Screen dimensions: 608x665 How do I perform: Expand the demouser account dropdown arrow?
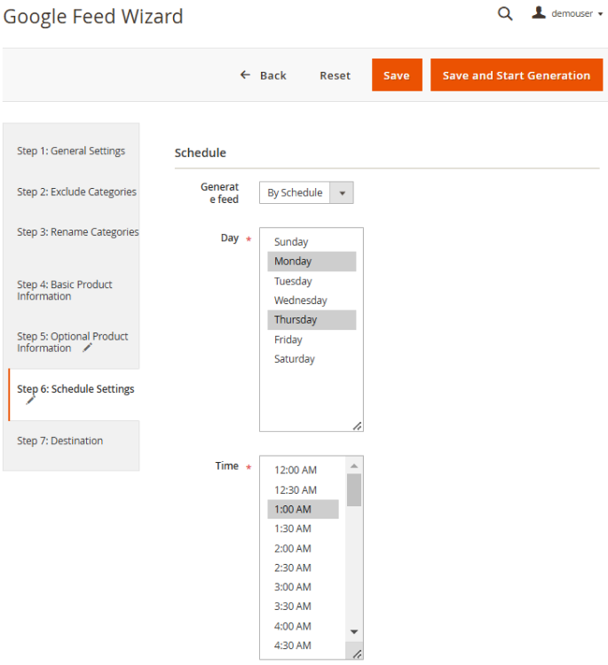[x=600, y=14]
